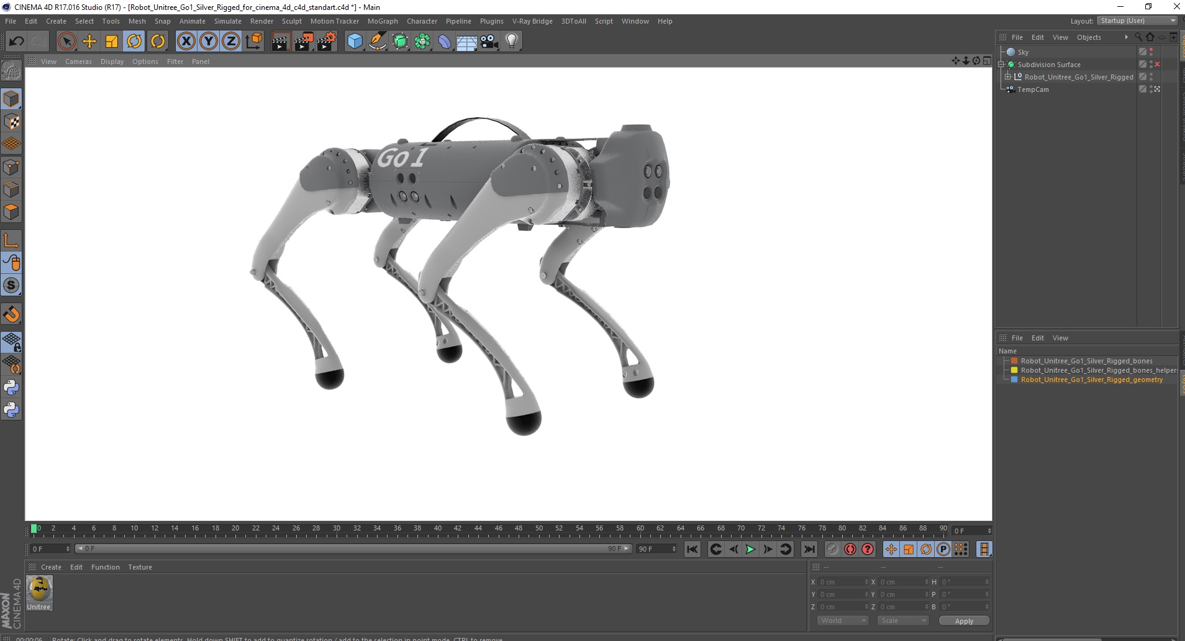Click the viewport maximize toggle icon
Screen dimensions: 1185x641
tap(987, 61)
